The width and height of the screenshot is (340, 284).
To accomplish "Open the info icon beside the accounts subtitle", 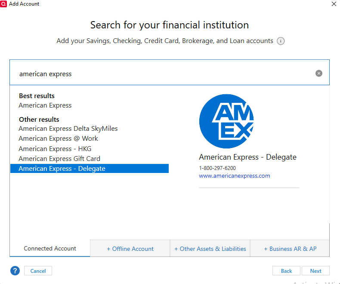I will [281, 41].
